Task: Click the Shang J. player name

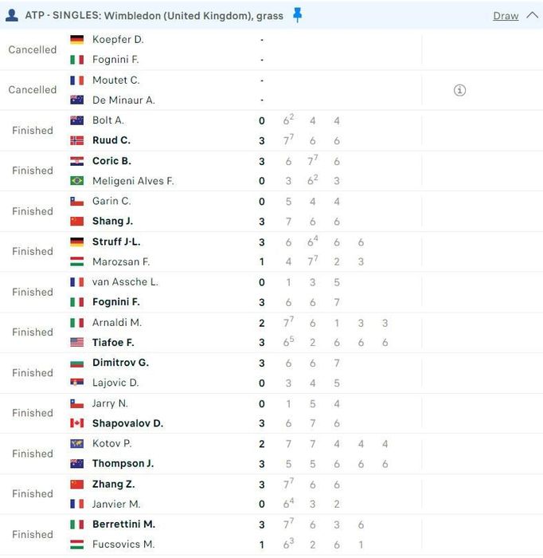Action: [112, 221]
